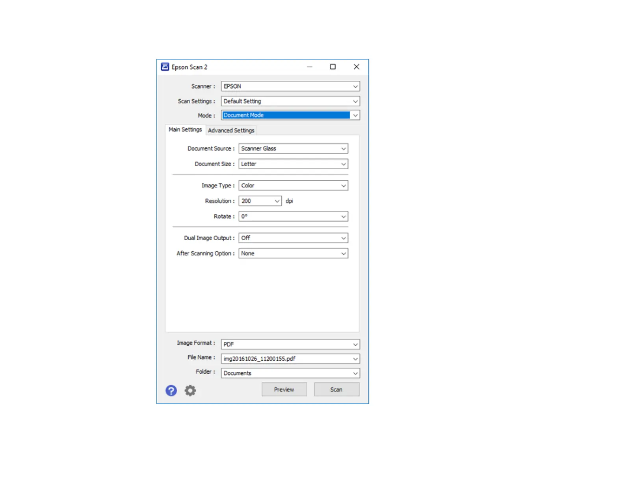Click the Image Format label
The image size is (624, 482).
(196, 343)
